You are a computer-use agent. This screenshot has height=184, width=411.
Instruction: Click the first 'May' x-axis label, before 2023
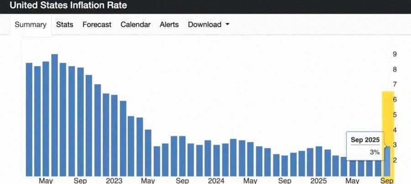point(46,181)
